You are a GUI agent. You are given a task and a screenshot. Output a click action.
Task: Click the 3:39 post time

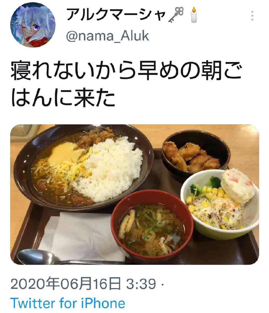pos(141,284)
